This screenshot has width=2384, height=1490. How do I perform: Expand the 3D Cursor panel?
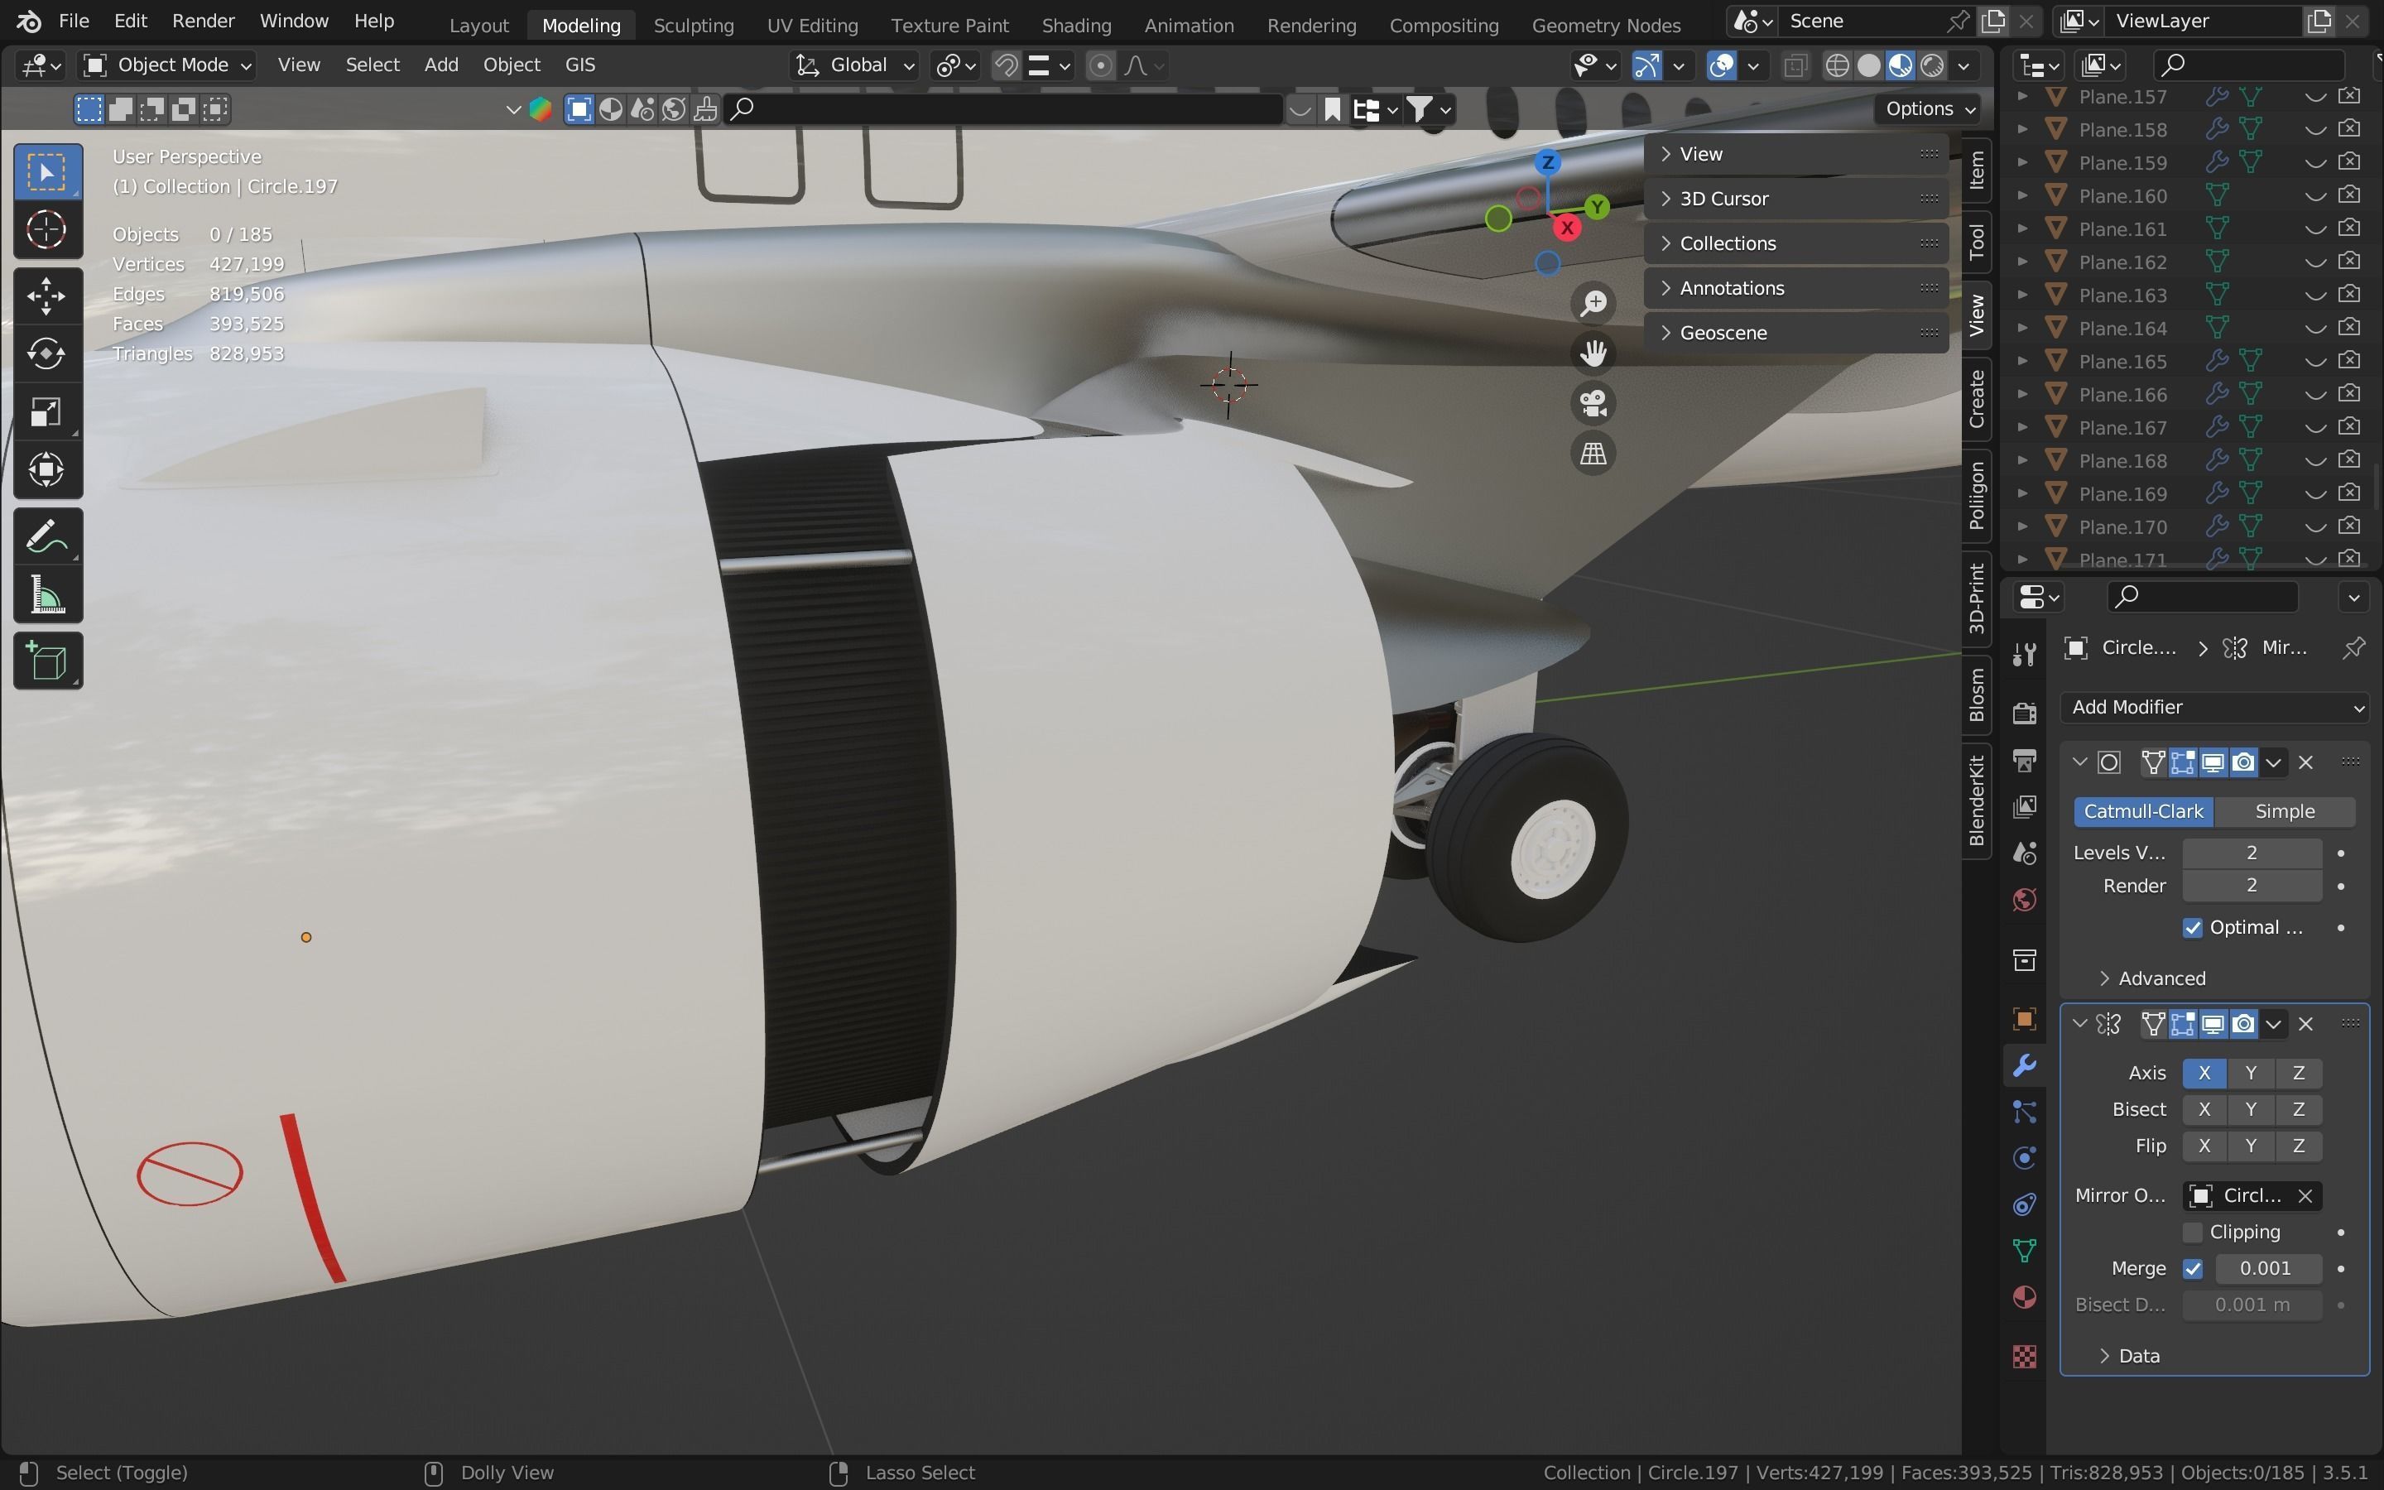click(x=1796, y=198)
